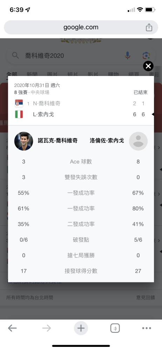162x350 pixels.
Task: Edit the 喬科維奇2020 search query
Action: tap(45, 55)
